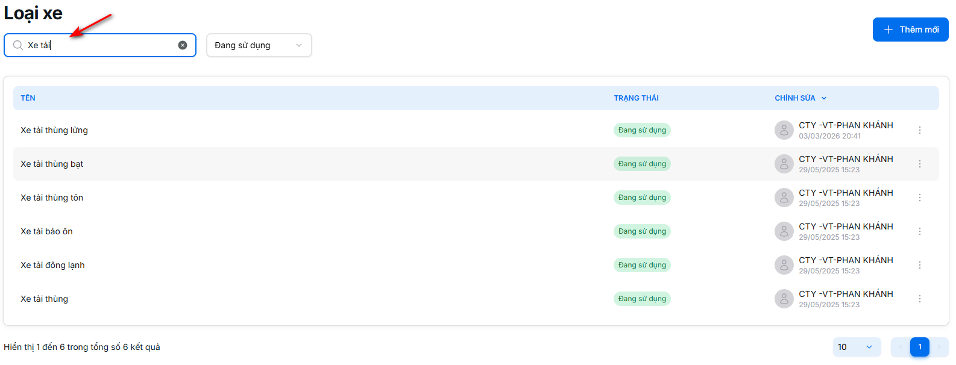
Task: Clear the search text with the X icon
Action: (183, 45)
